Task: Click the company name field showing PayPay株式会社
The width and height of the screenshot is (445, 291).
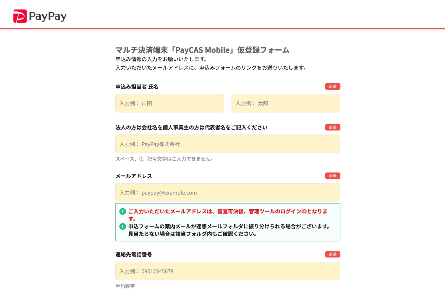Action: click(228, 144)
